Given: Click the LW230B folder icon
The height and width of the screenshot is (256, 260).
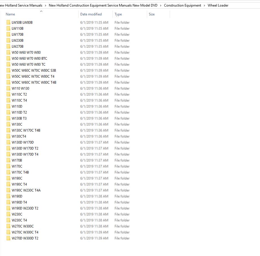Looking at the screenshot, I should pyautogui.click(x=8, y=40).
